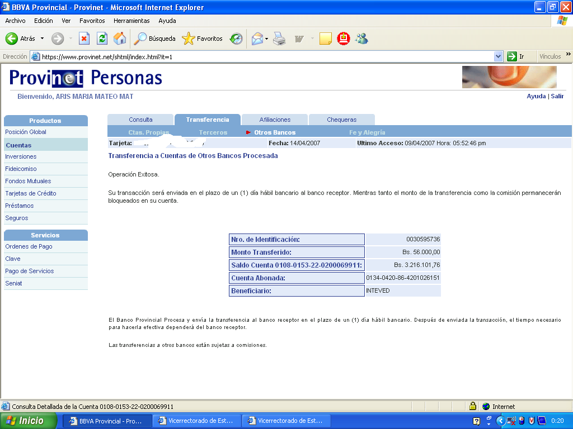Image resolution: width=573 pixels, height=429 pixels.
Task: Open the Edición menu
Action: click(44, 21)
